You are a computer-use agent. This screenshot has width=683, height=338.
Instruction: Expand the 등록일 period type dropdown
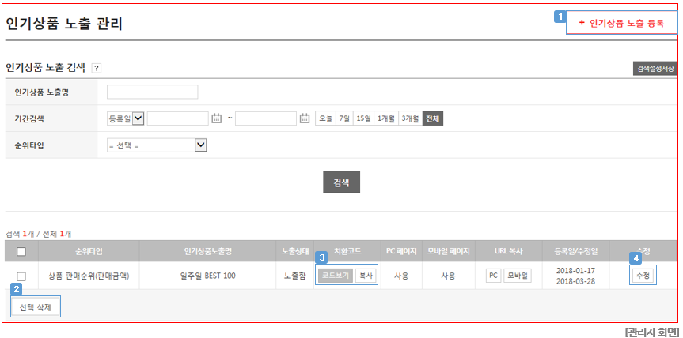click(x=126, y=118)
